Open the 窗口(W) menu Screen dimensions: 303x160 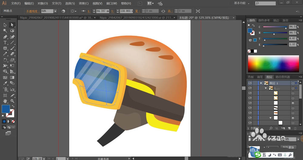coord(112,3)
